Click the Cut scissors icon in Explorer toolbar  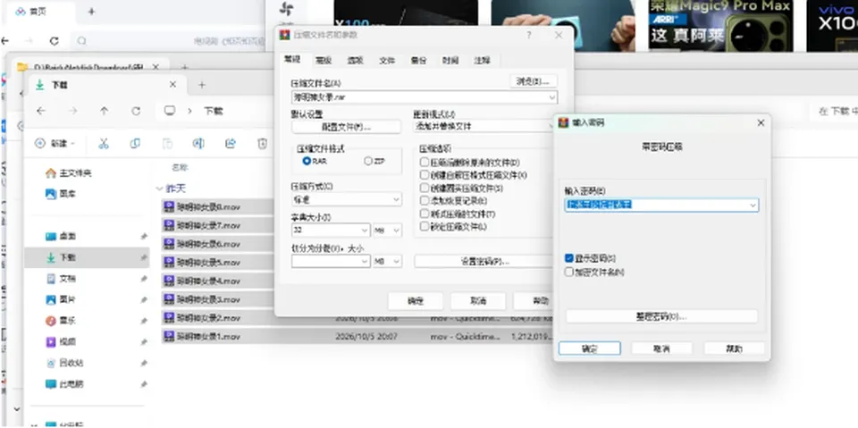pos(104,143)
